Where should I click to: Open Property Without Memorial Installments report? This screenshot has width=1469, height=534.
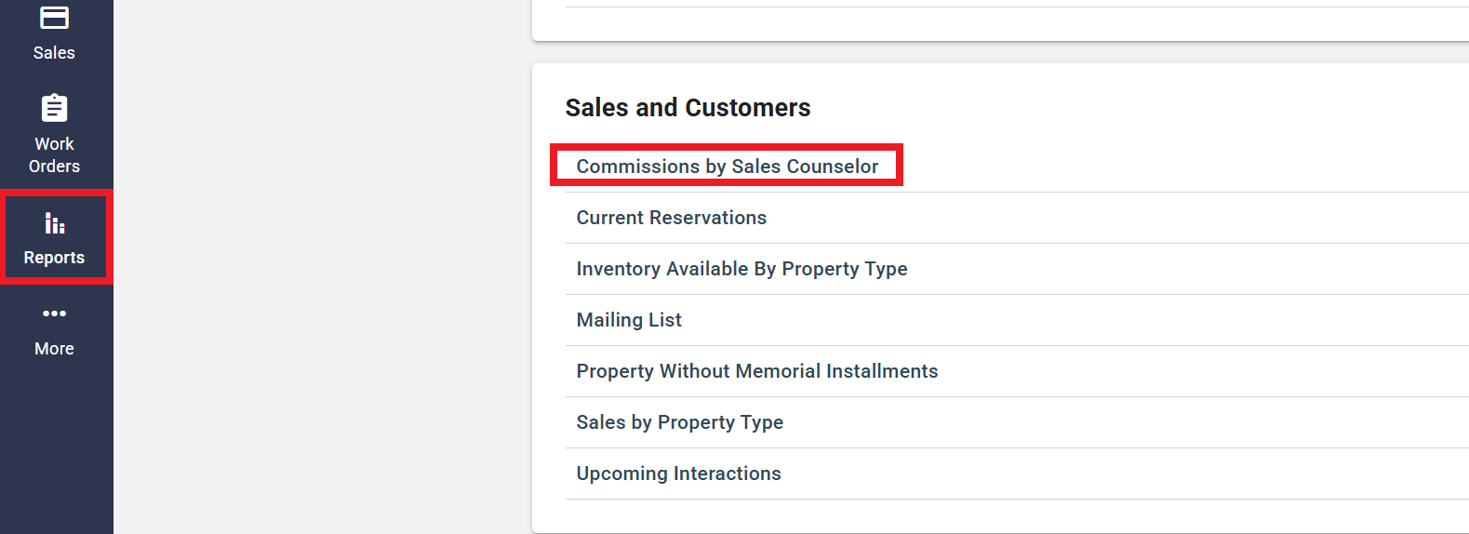[x=756, y=371]
